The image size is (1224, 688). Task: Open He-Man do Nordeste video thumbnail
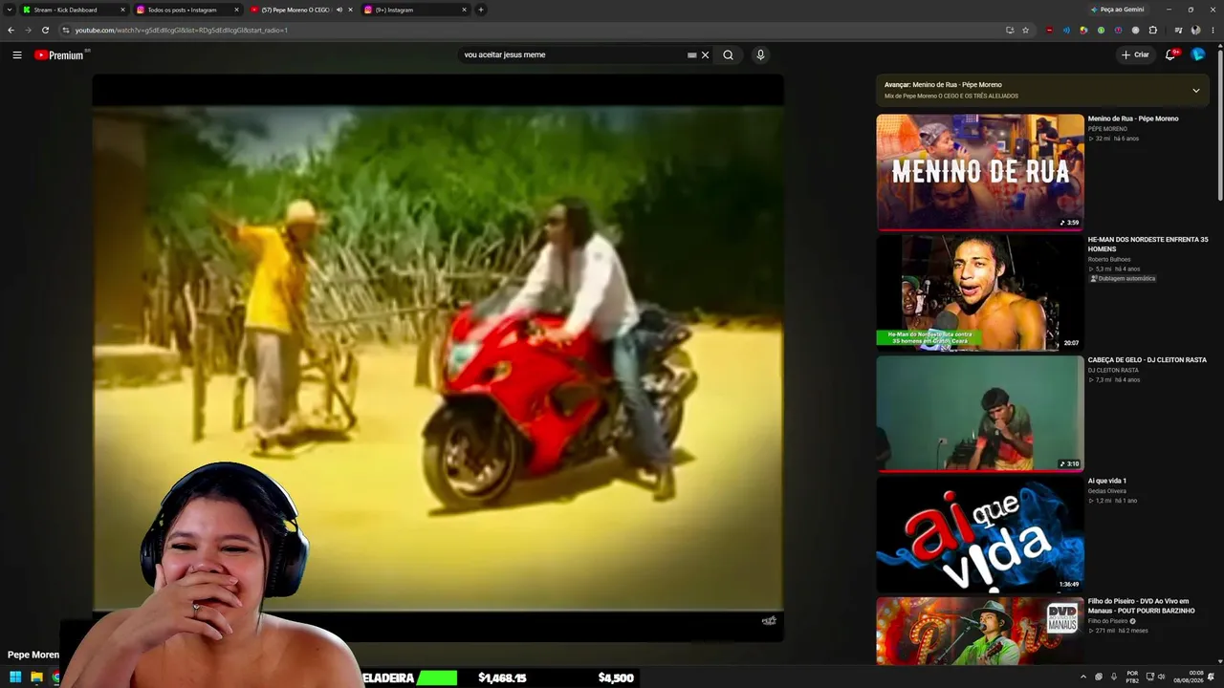coord(980,293)
